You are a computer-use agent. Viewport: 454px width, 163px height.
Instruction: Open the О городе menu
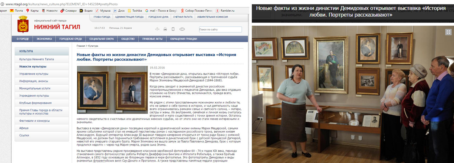pos(23,39)
